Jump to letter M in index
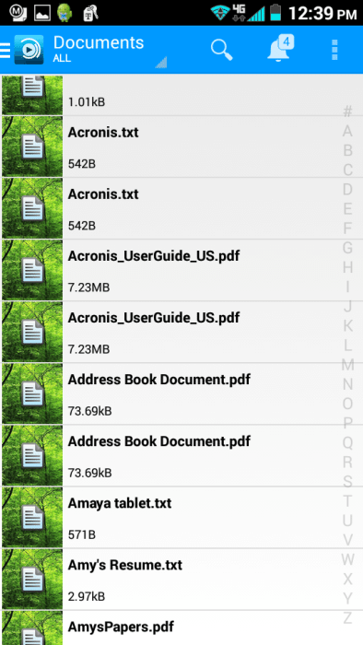This screenshot has height=645, width=363. (347, 365)
